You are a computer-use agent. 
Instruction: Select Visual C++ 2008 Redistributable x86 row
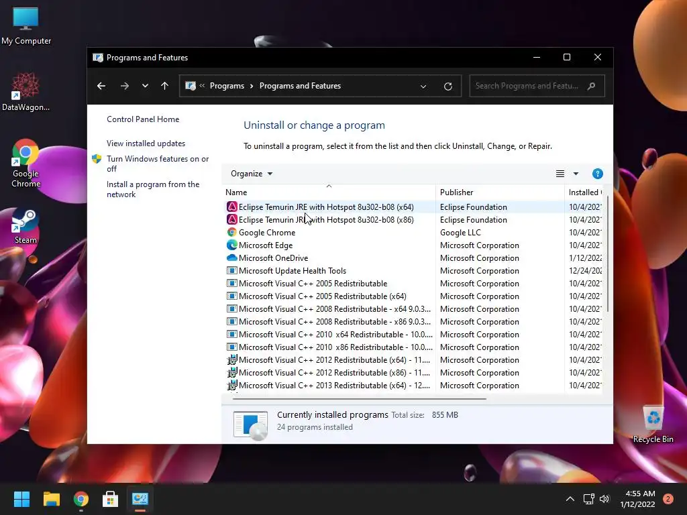(x=413, y=321)
